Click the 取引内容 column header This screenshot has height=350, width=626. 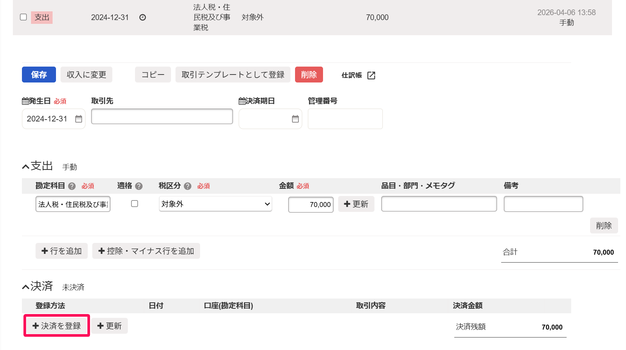pos(371,306)
